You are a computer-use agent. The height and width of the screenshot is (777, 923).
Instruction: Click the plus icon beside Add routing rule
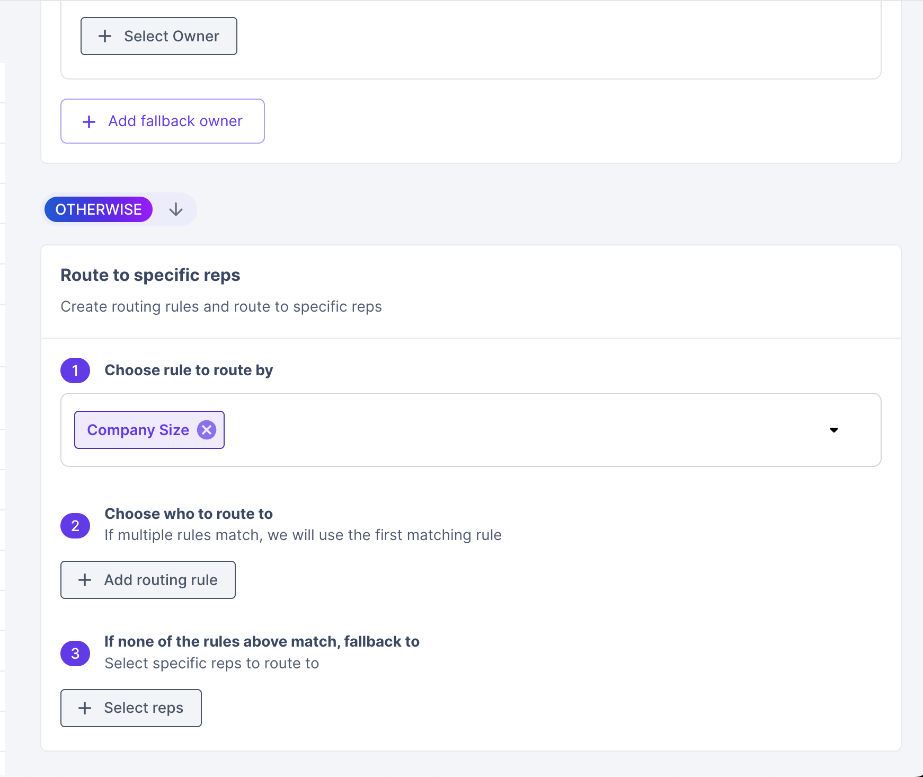(x=85, y=580)
